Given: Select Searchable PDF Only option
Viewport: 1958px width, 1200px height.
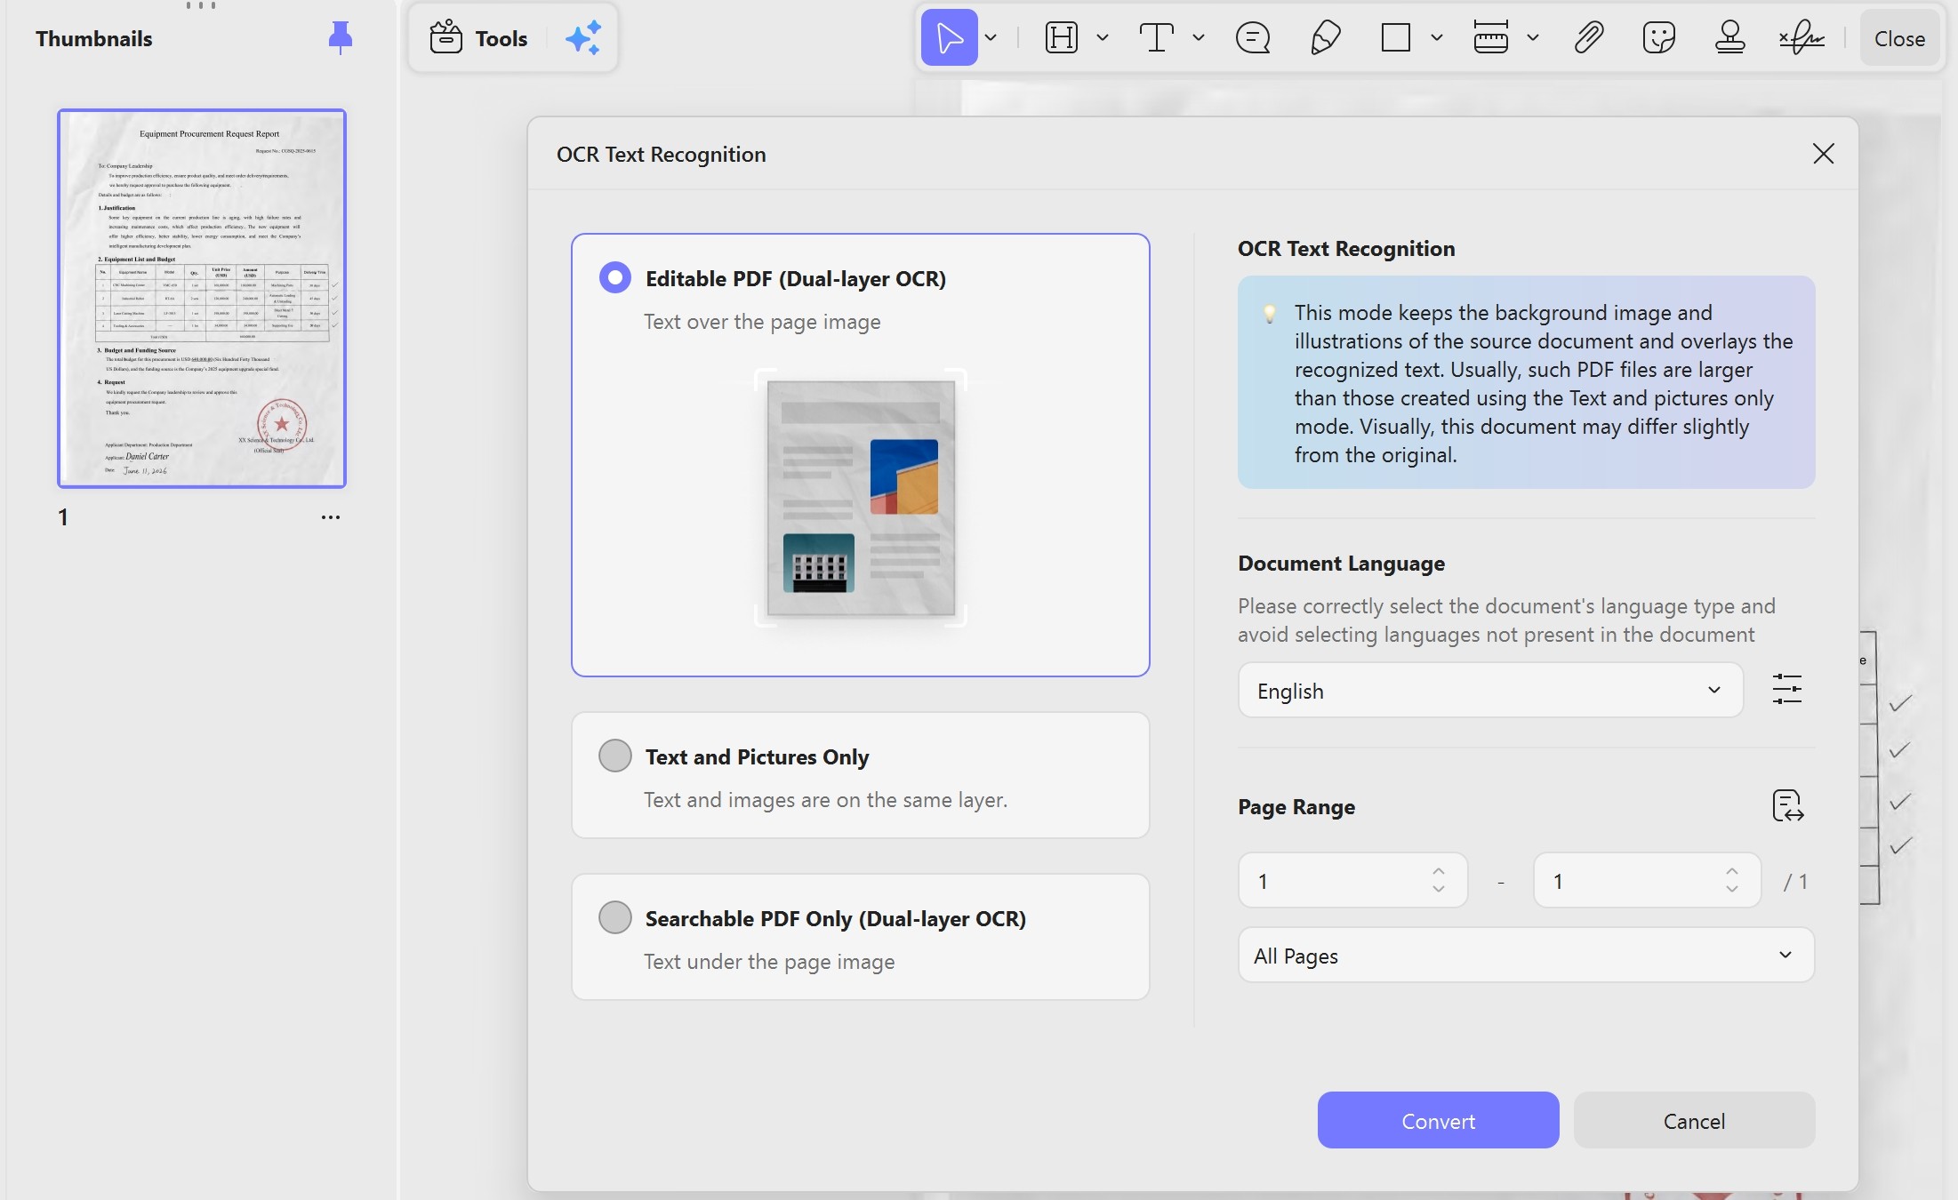Looking at the screenshot, I should (860, 937).
